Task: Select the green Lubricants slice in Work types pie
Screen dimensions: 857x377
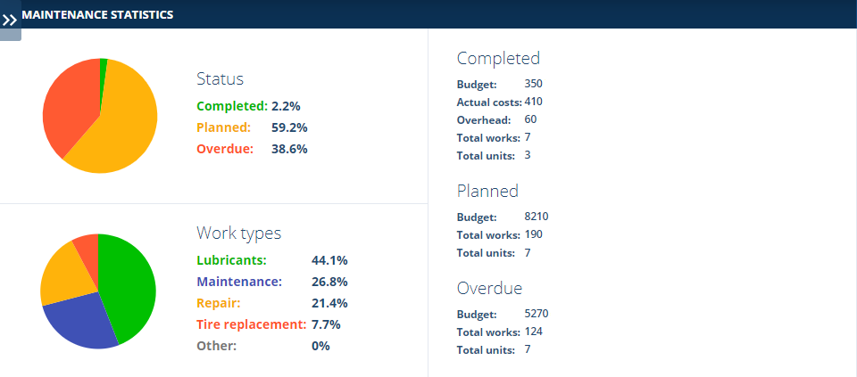Action: pos(125,285)
